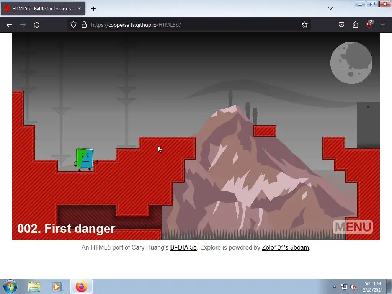Open the tracking protection shield
The width and height of the screenshot is (392, 294).
[73, 25]
